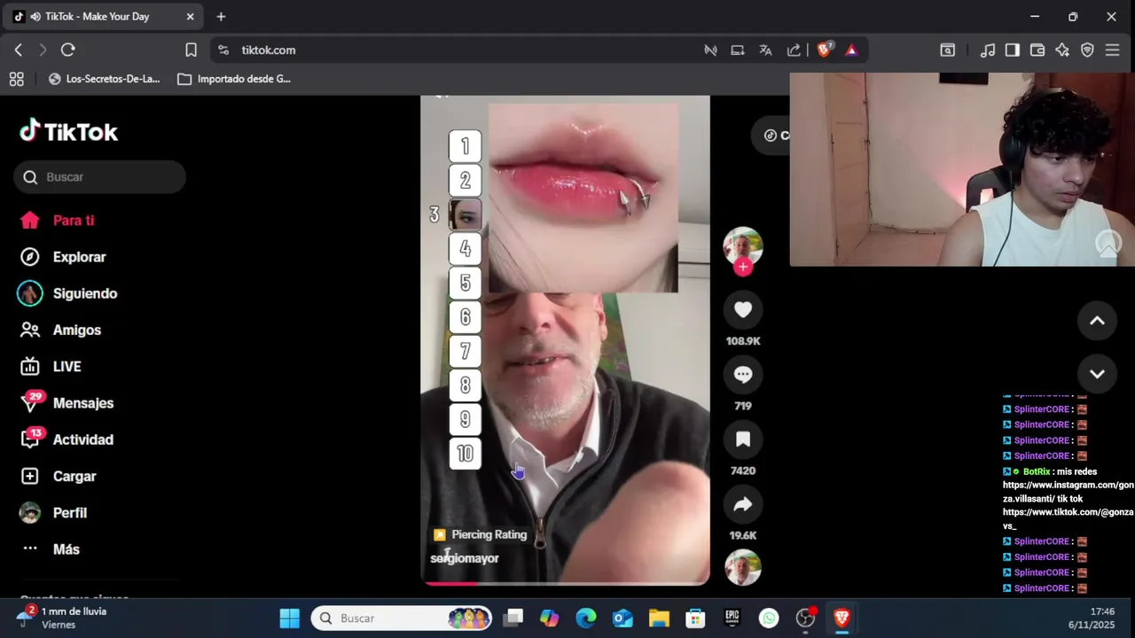Viewport: 1135px width, 638px height.
Task: Open Brave VPN shield icon
Action: [1087, 51]
